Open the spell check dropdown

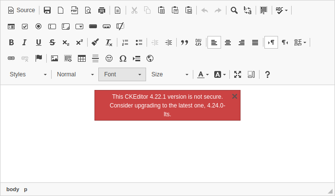pos(281,10)
